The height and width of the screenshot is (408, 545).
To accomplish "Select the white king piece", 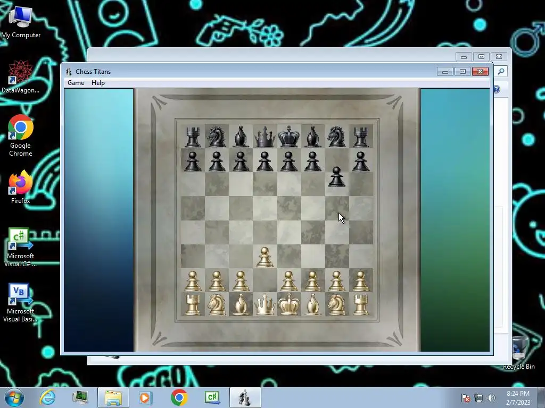I will click(289, 304).
